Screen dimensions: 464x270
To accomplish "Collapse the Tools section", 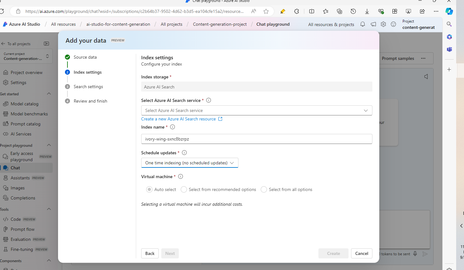I will [49, 209].
